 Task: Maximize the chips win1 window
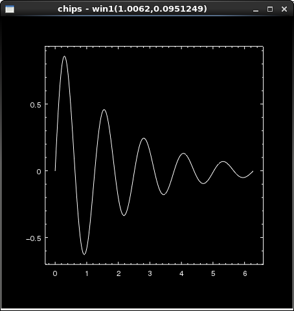[270, 9]
